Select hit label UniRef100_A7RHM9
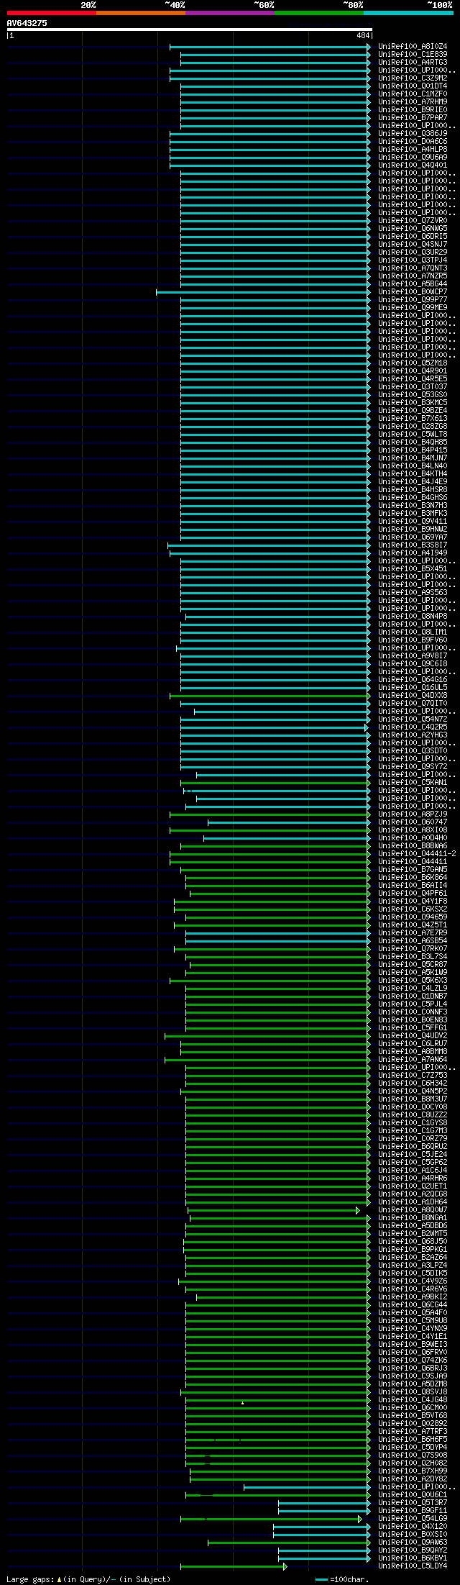The image size is (460, 1585). [413, 101]
